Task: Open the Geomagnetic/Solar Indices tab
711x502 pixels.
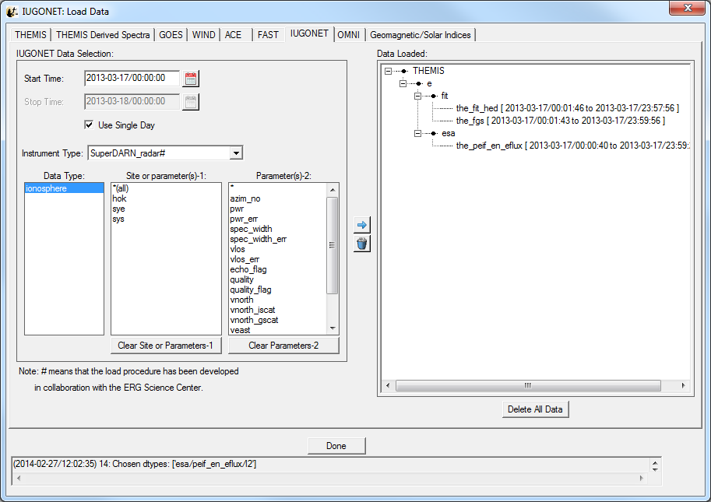Action: [x=420, y=35]
